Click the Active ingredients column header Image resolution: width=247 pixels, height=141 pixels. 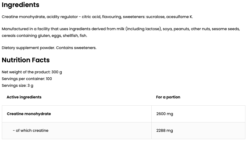[24, 97]
